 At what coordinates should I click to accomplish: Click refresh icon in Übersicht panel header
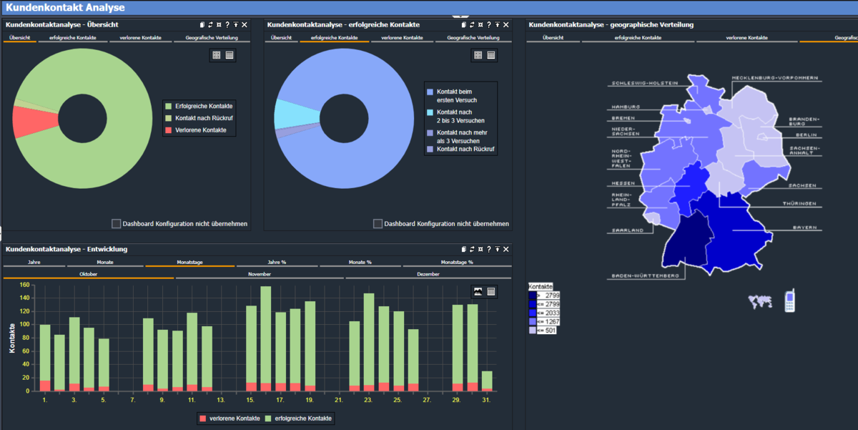(210, 25)
